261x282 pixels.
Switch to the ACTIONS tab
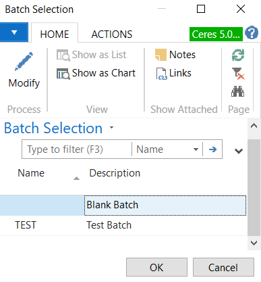point(112,34)
